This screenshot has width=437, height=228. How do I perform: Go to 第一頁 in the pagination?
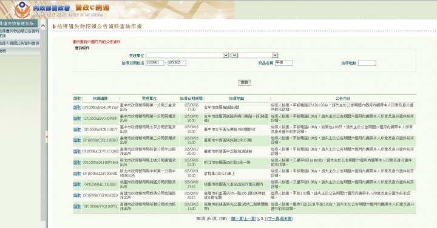click(x=237, y=219)
